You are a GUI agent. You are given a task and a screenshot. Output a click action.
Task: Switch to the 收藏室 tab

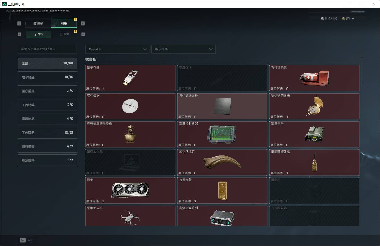(38, 23)
